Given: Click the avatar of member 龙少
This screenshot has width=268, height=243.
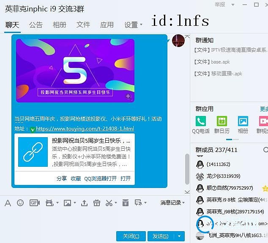Looking at the screenshot, I should click(x=200, y=176).
